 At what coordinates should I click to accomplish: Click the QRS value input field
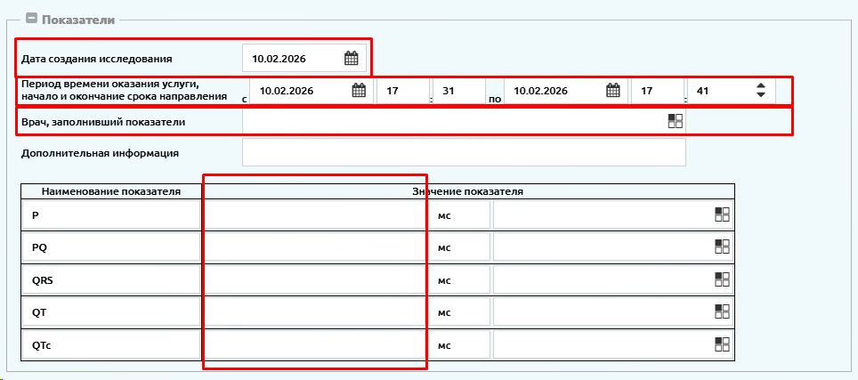tap(315, 279)
